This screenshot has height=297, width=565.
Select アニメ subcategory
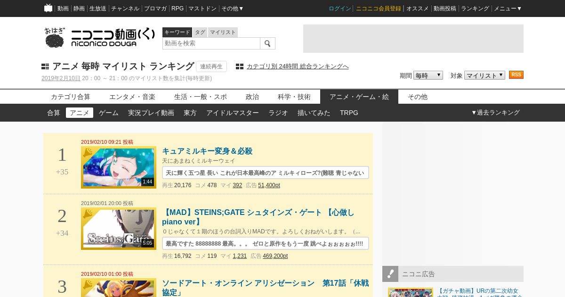(x=80, y=113)
